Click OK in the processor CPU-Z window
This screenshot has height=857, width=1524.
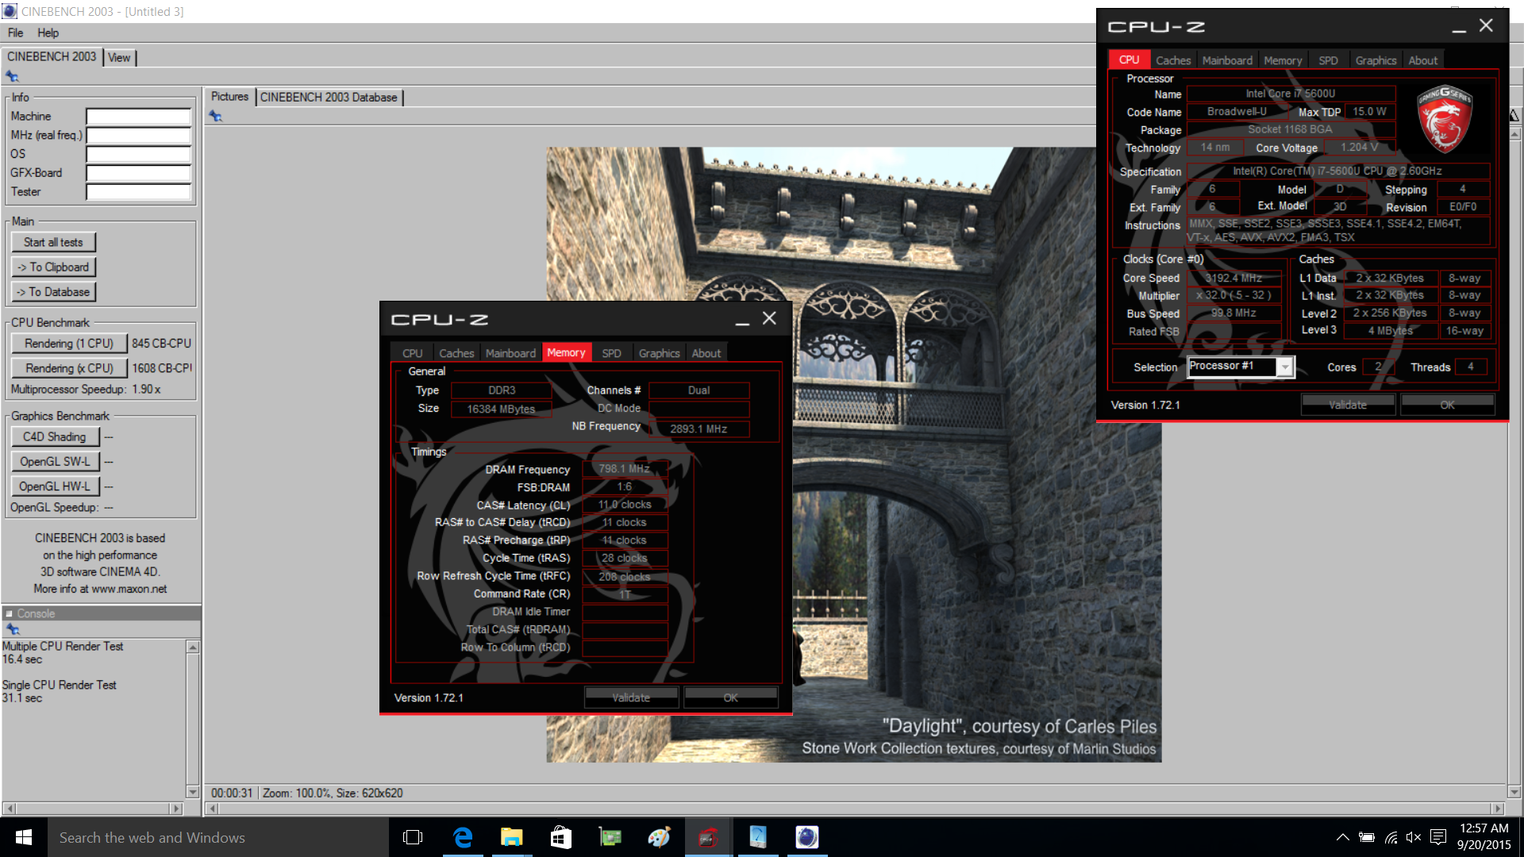(1447, 405)
